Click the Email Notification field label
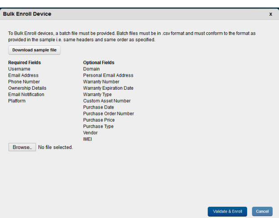 point(26,95)
